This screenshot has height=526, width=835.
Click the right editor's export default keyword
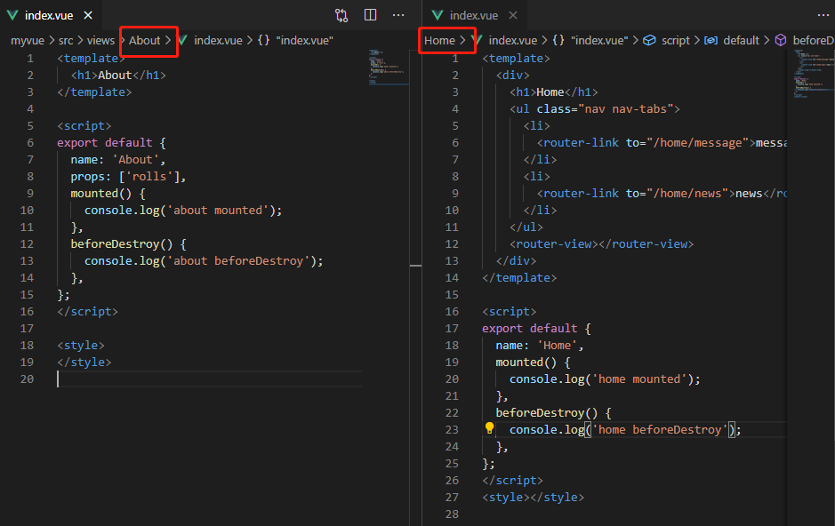point(530,328)
